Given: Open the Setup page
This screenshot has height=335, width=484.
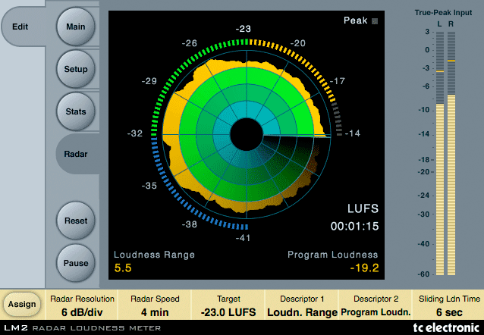Looking at the screenshot, I should coord(76,69).
